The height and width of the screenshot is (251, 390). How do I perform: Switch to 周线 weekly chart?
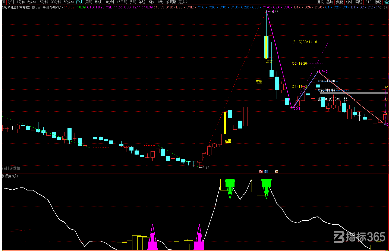coord(89,2)
